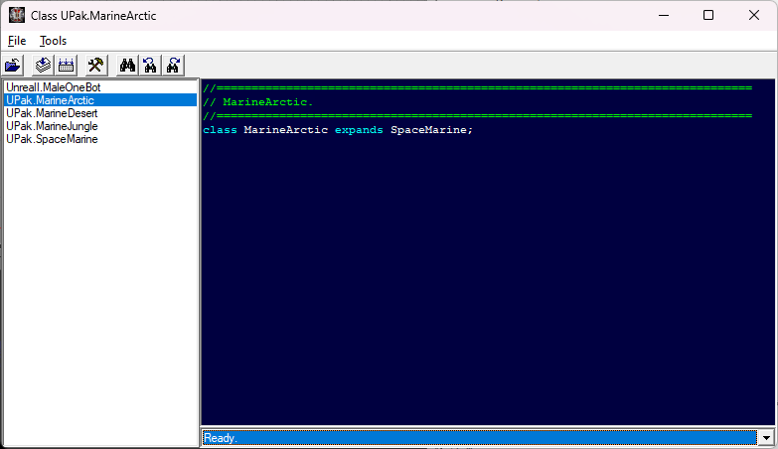Viewport: 778px width, 449px height.
Task: Click the Ready status combo field
Action: [x=479, y=438]
